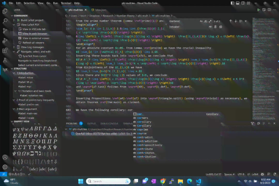The width and height of the screenshot is (279, 186).
Task: Switch to the DEBUG CONSOLE panel tab
Action: (109, 123)
